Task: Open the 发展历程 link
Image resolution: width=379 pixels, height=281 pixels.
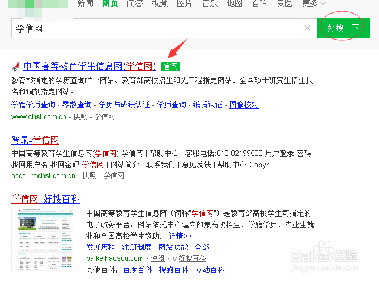Action: point(100,247)
